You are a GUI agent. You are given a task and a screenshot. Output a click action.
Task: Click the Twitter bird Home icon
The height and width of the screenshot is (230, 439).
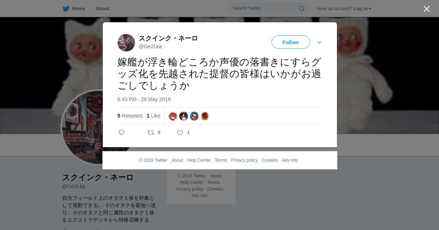point(66,8)
